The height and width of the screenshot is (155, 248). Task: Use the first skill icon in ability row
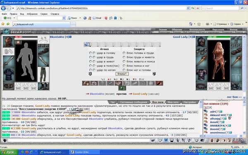pos(86,83)
